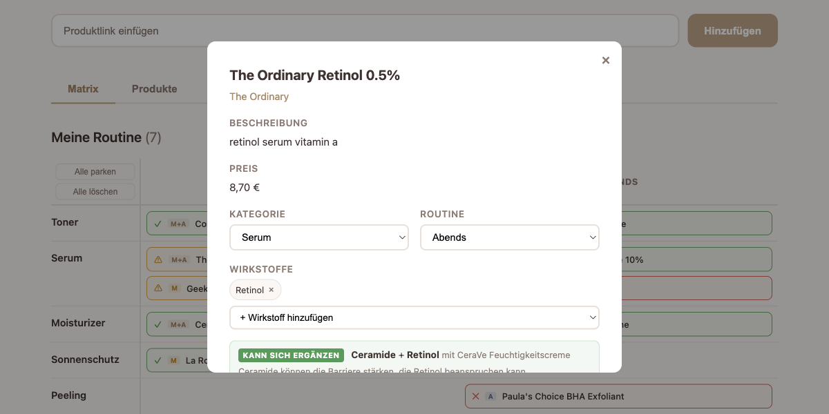Viewport: 829px width, 414px height.
Task: Click The Ordinary brand link
Action: click(259, 97)
